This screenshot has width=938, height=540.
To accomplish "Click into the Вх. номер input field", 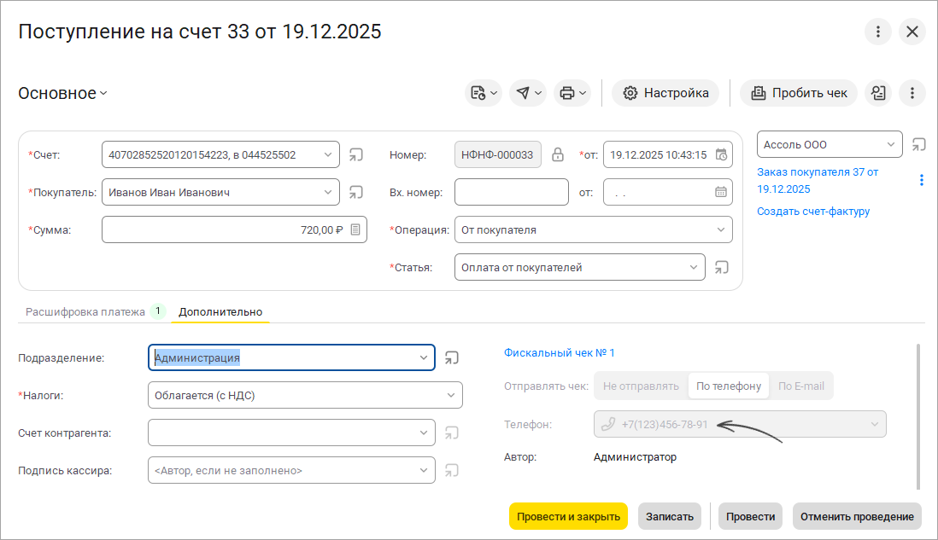I will pyautogui.click(x=511, y=192).
